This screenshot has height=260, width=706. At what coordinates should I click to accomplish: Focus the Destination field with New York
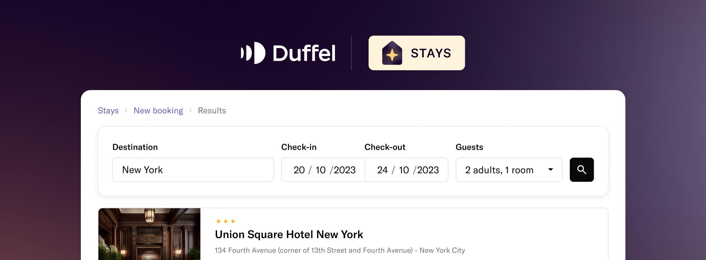193,170
